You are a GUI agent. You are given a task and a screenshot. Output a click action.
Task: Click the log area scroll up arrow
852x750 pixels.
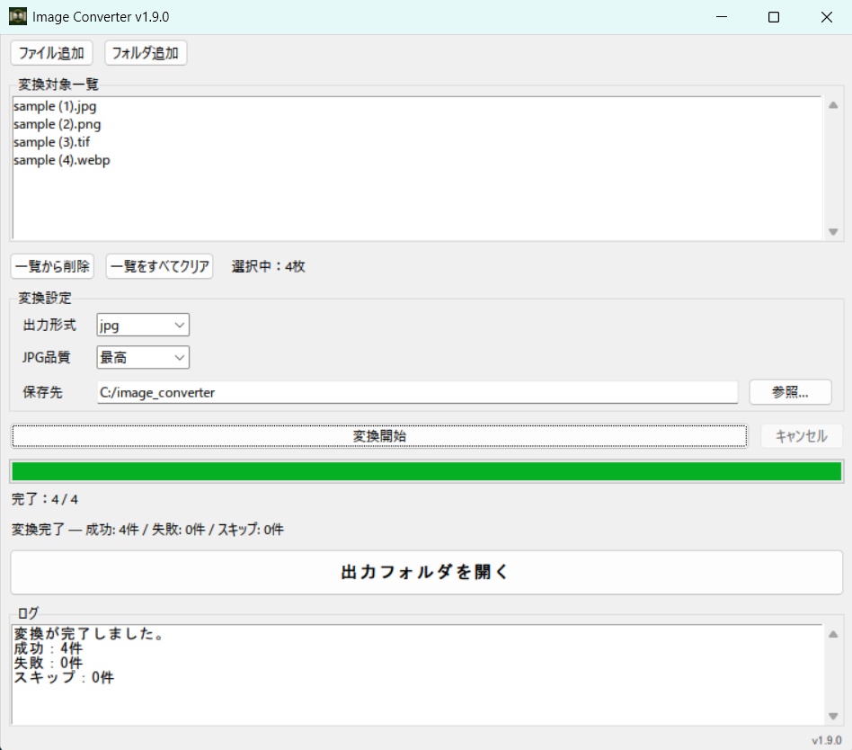click(833, 634)
